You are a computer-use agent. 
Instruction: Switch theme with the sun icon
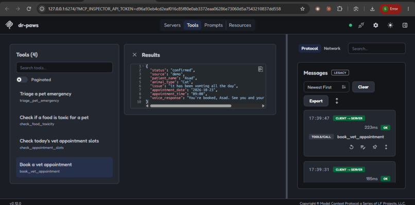pos(390,25)
